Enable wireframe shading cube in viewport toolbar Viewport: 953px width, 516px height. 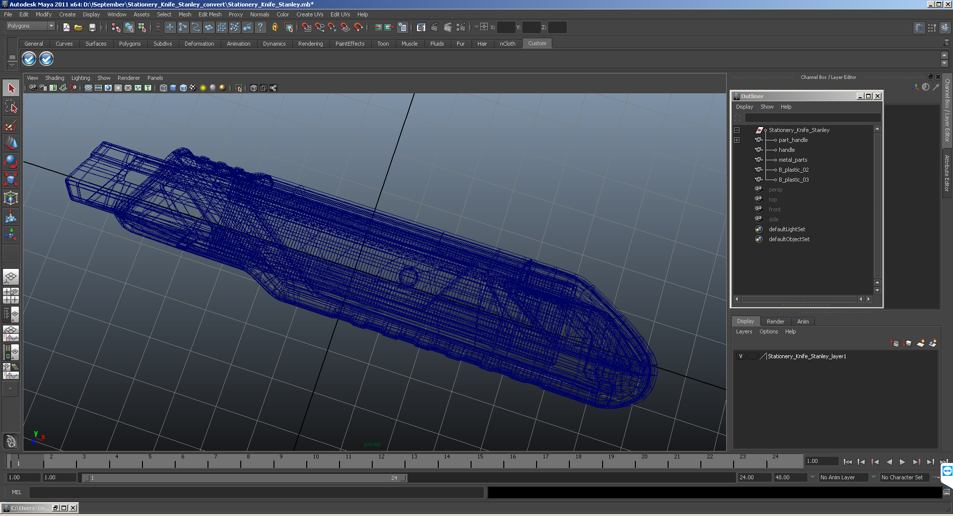pos(163,88)
